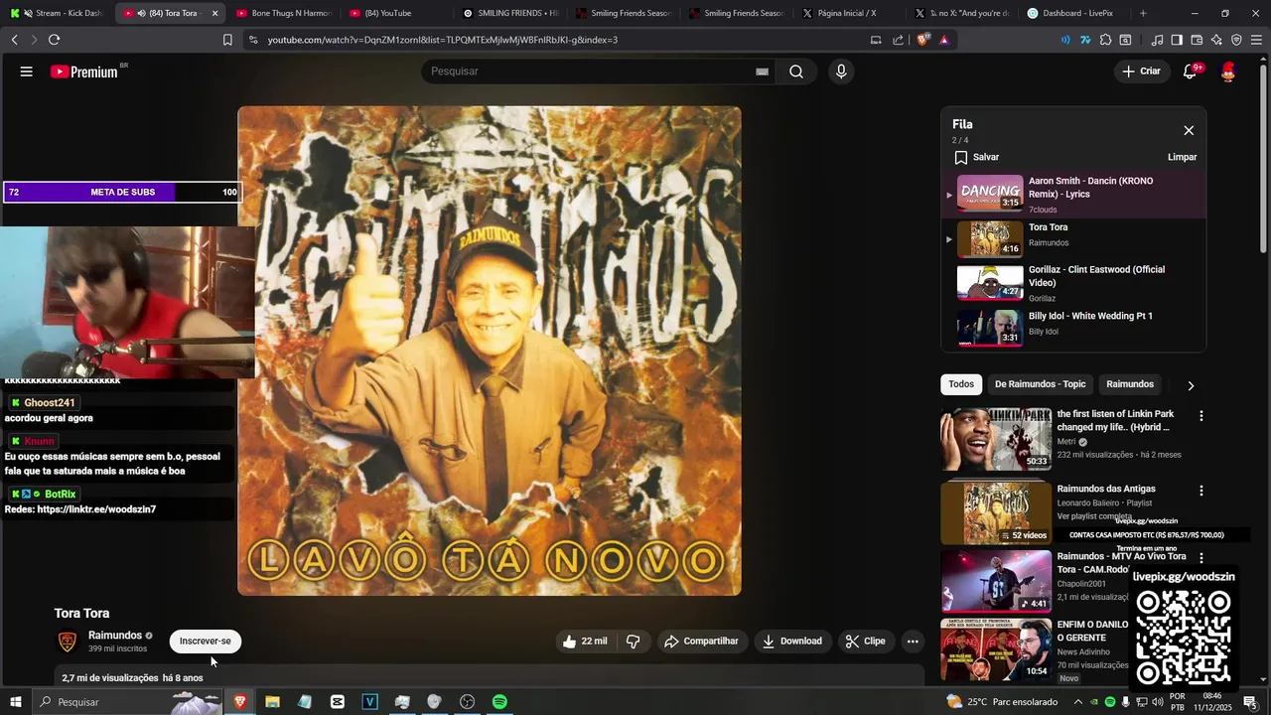Start voice search with the microphone icon
The height and width of the screenshot is (715, 1271).
(841, 71)
